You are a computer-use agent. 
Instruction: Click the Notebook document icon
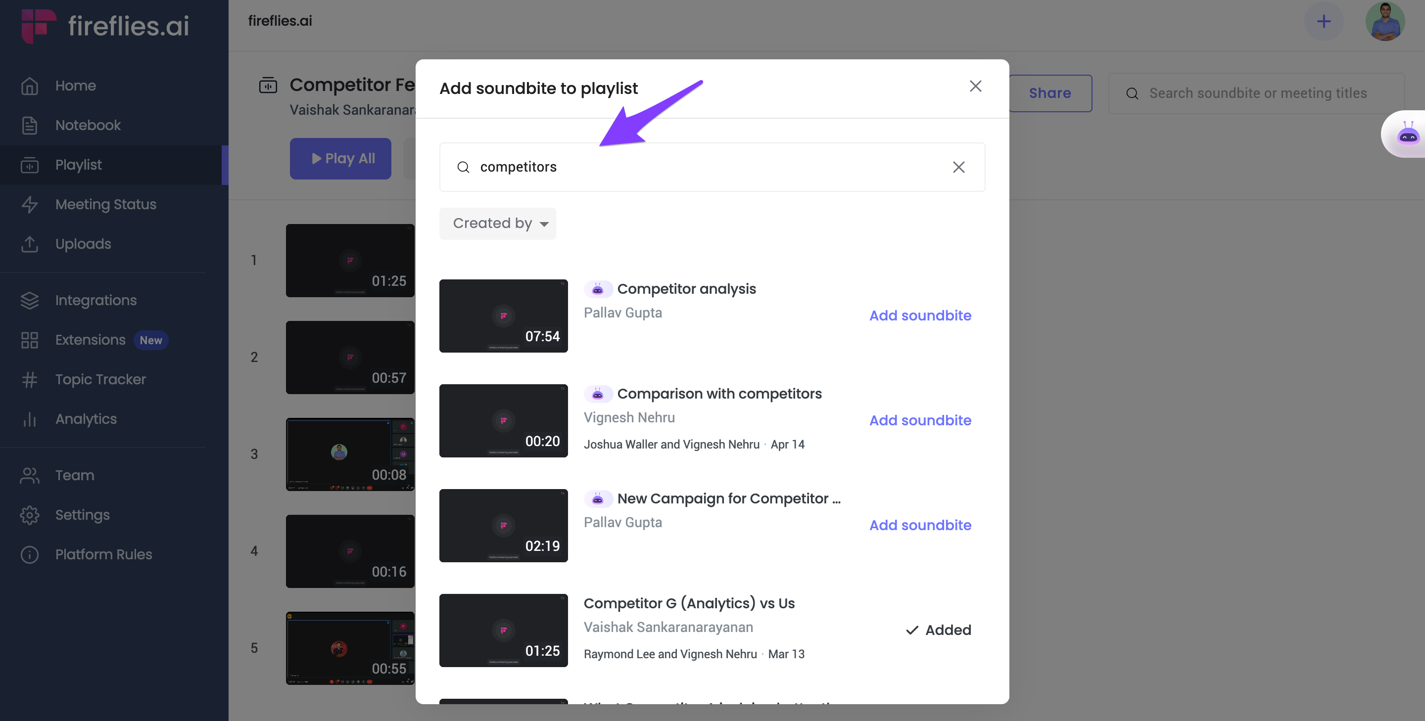(29, 125)
